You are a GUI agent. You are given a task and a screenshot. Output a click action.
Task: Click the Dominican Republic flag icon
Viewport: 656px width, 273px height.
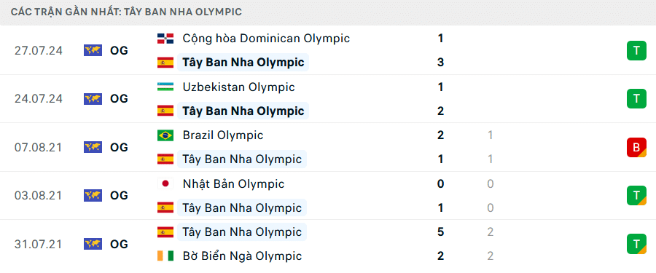(165, 39)
